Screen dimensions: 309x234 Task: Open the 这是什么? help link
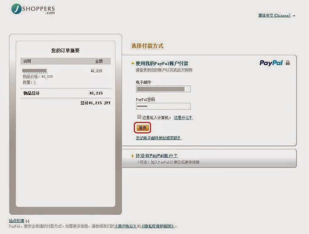[183, 118]
